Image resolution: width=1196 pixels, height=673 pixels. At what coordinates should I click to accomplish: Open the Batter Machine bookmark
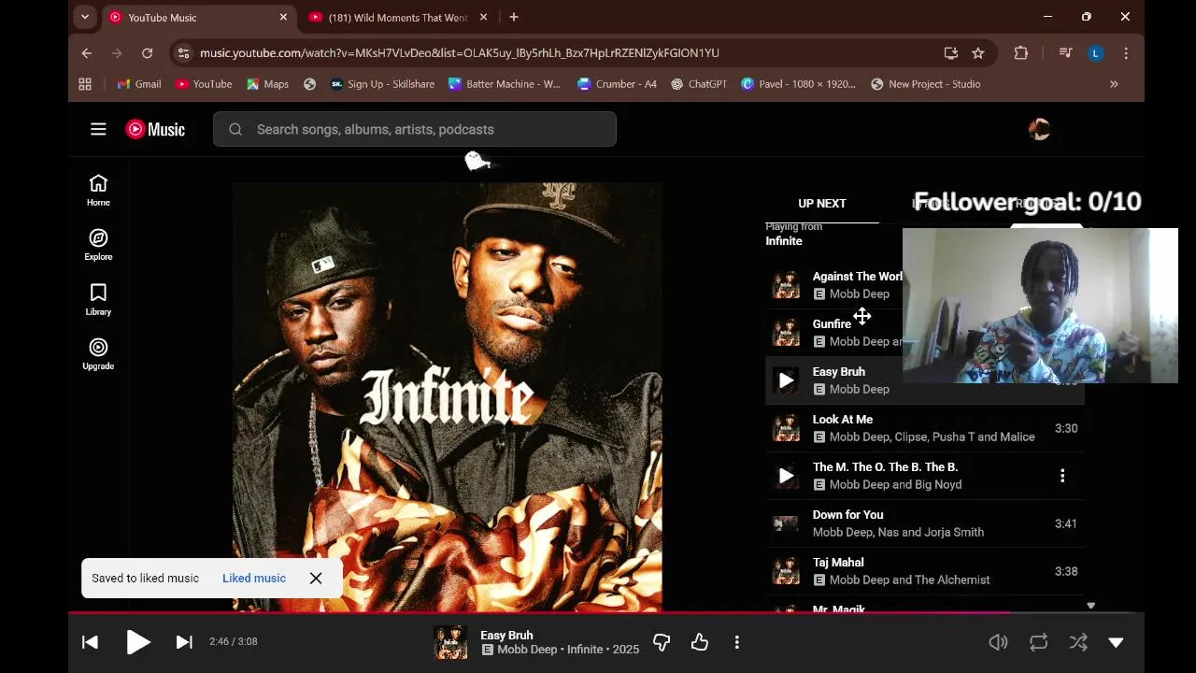(x=505, y=84)
